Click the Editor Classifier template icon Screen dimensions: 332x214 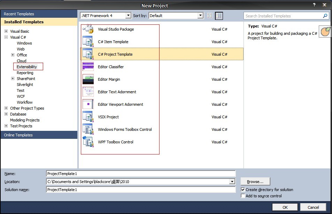[x=88, y=67]
